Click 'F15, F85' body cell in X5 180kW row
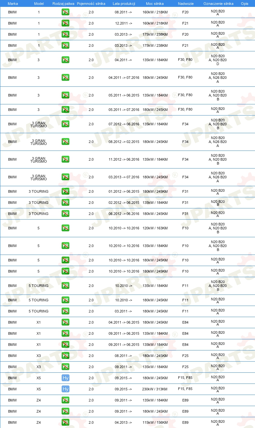 185,378
